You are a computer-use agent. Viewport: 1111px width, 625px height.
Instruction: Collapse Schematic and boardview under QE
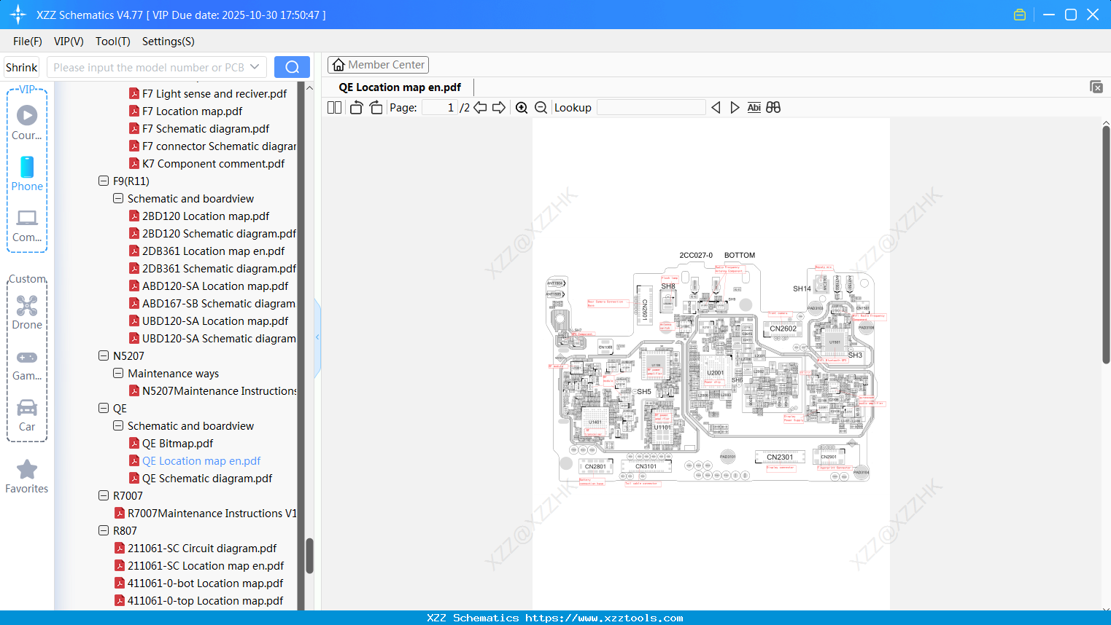(118, 425)
